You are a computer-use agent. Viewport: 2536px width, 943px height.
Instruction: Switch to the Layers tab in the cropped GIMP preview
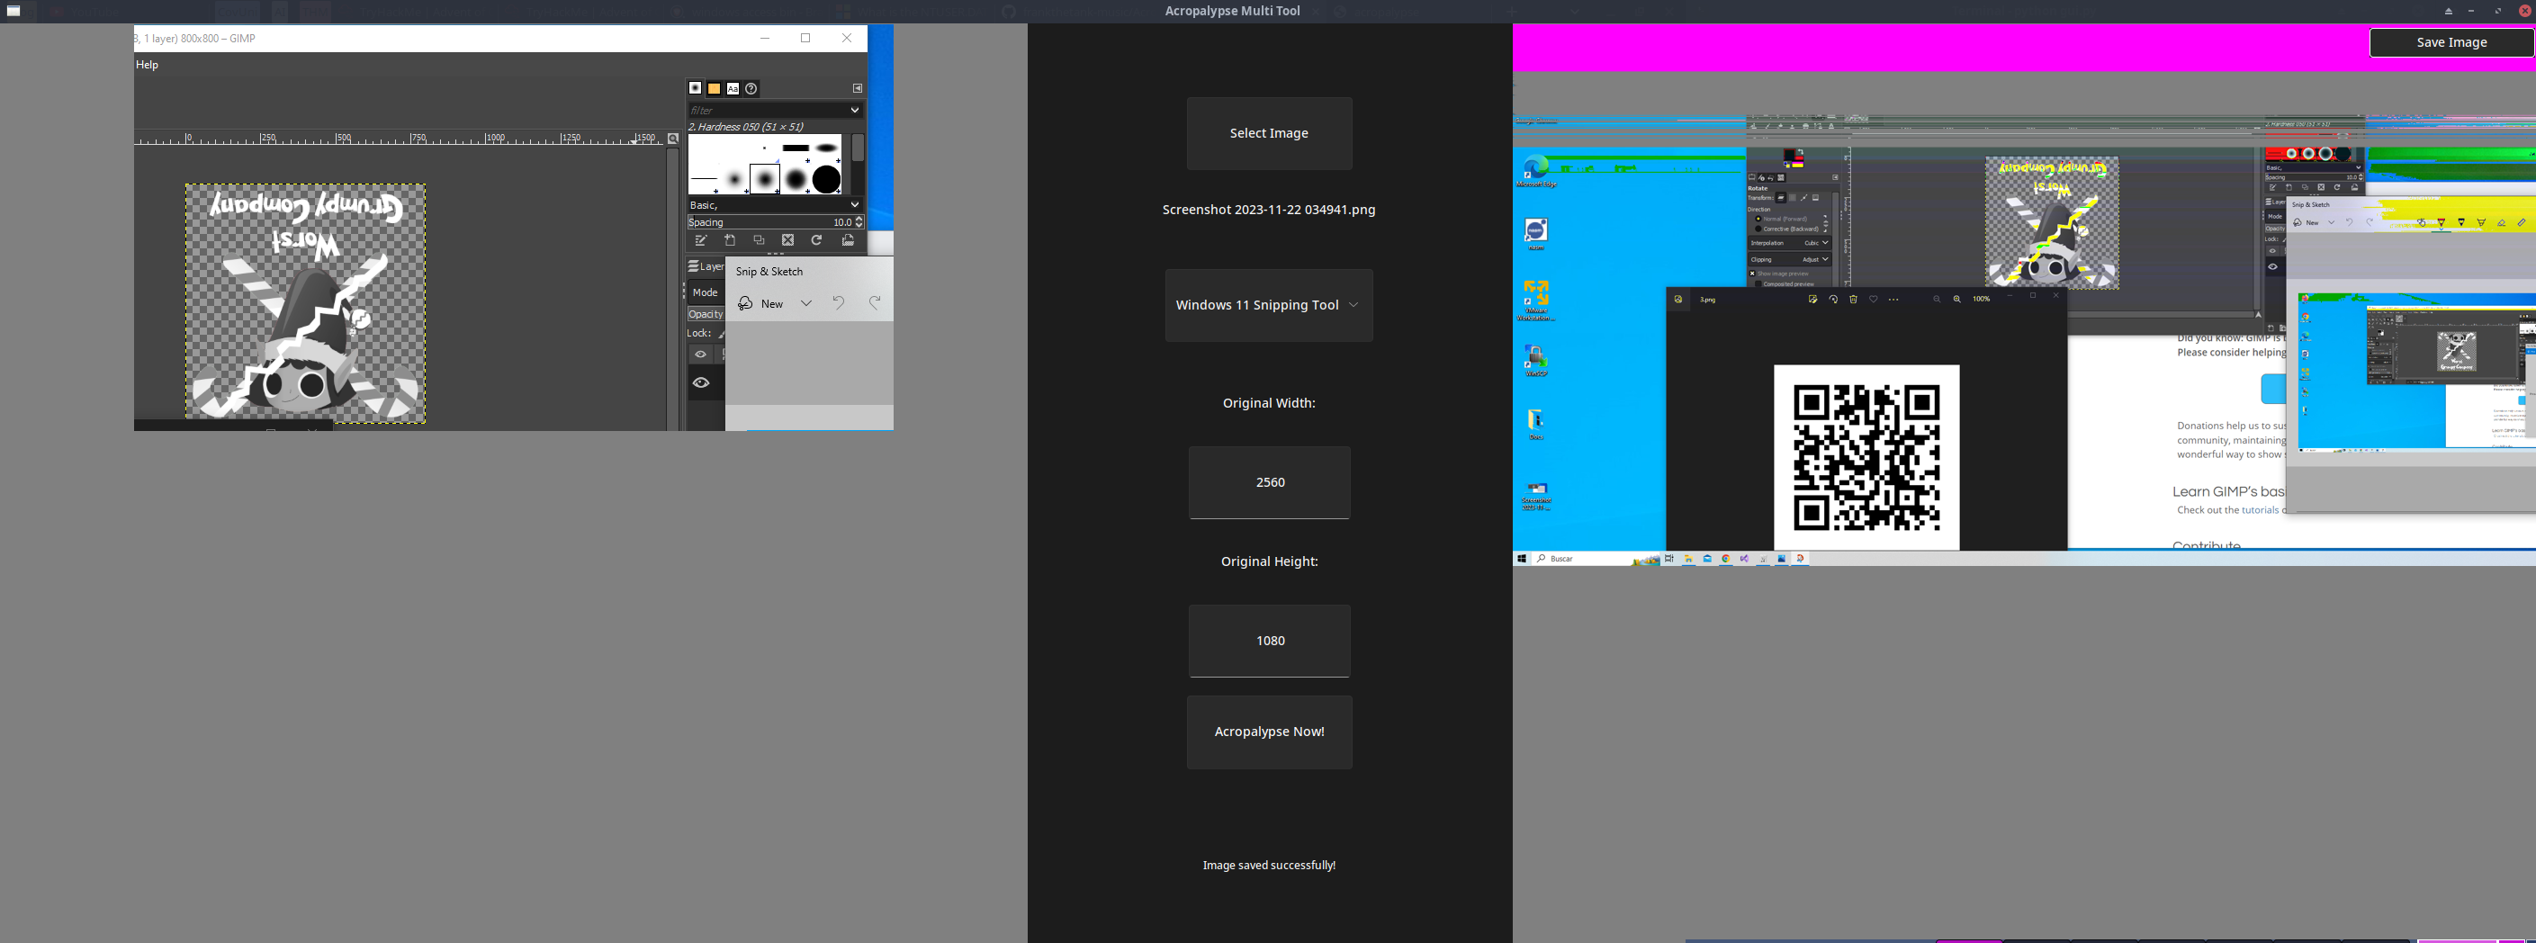click(706, 266)
